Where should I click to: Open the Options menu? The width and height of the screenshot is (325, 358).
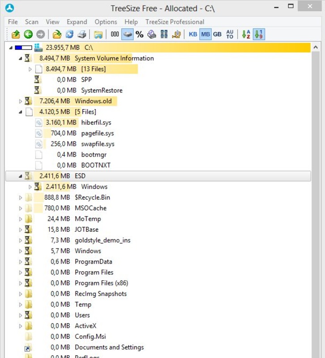click(x=106, y=22)
